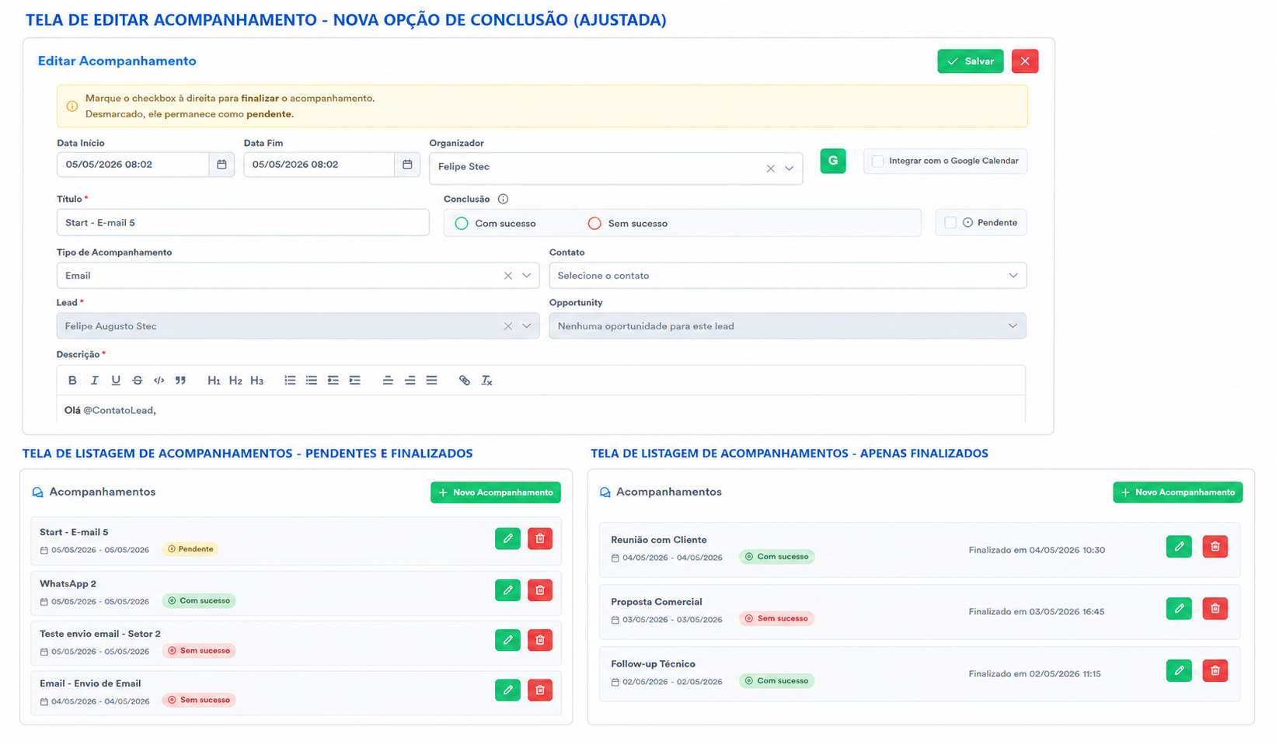Edit the Start - E-mail 5 follow-up
Viewport: 1276px width, 744px height.
507,538
